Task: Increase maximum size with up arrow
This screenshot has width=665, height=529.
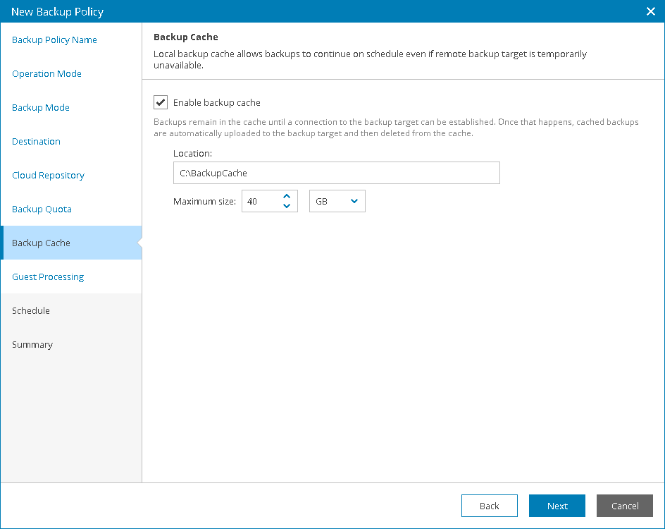Action: click(x=287, y=197)
